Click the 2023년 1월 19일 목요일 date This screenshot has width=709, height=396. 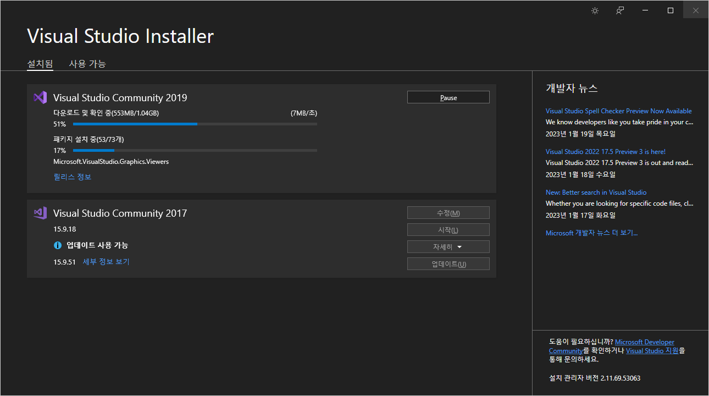580,134
